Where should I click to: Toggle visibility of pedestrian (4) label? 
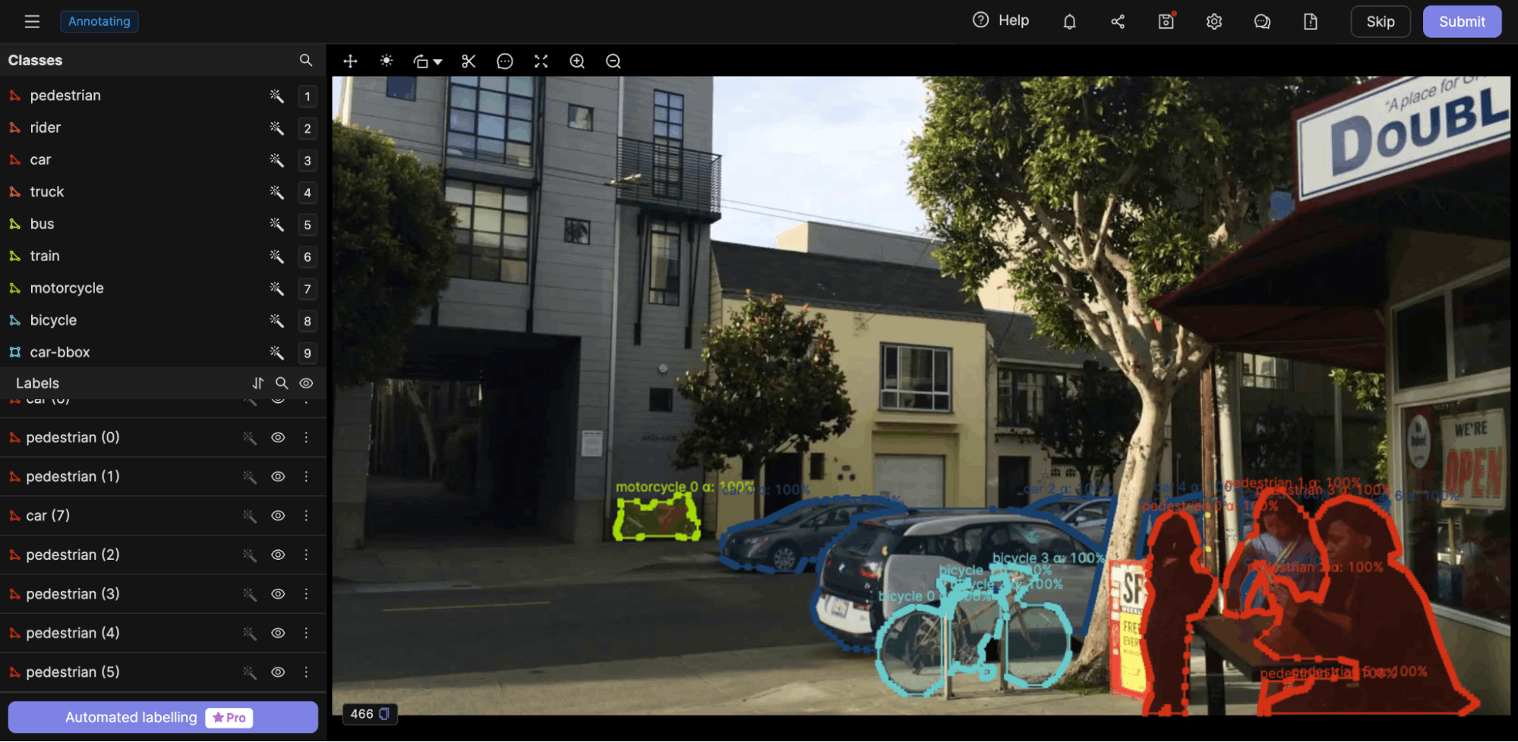pos(279,633)
